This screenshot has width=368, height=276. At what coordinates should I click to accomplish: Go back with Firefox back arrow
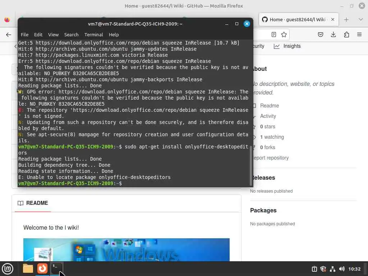[x=9, y=35]
